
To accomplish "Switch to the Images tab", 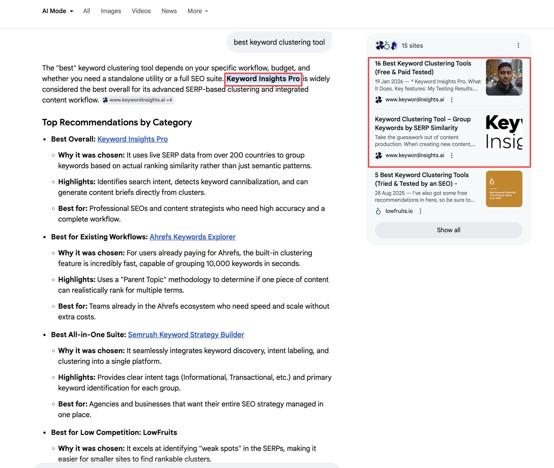I will (x=111, y=11).
